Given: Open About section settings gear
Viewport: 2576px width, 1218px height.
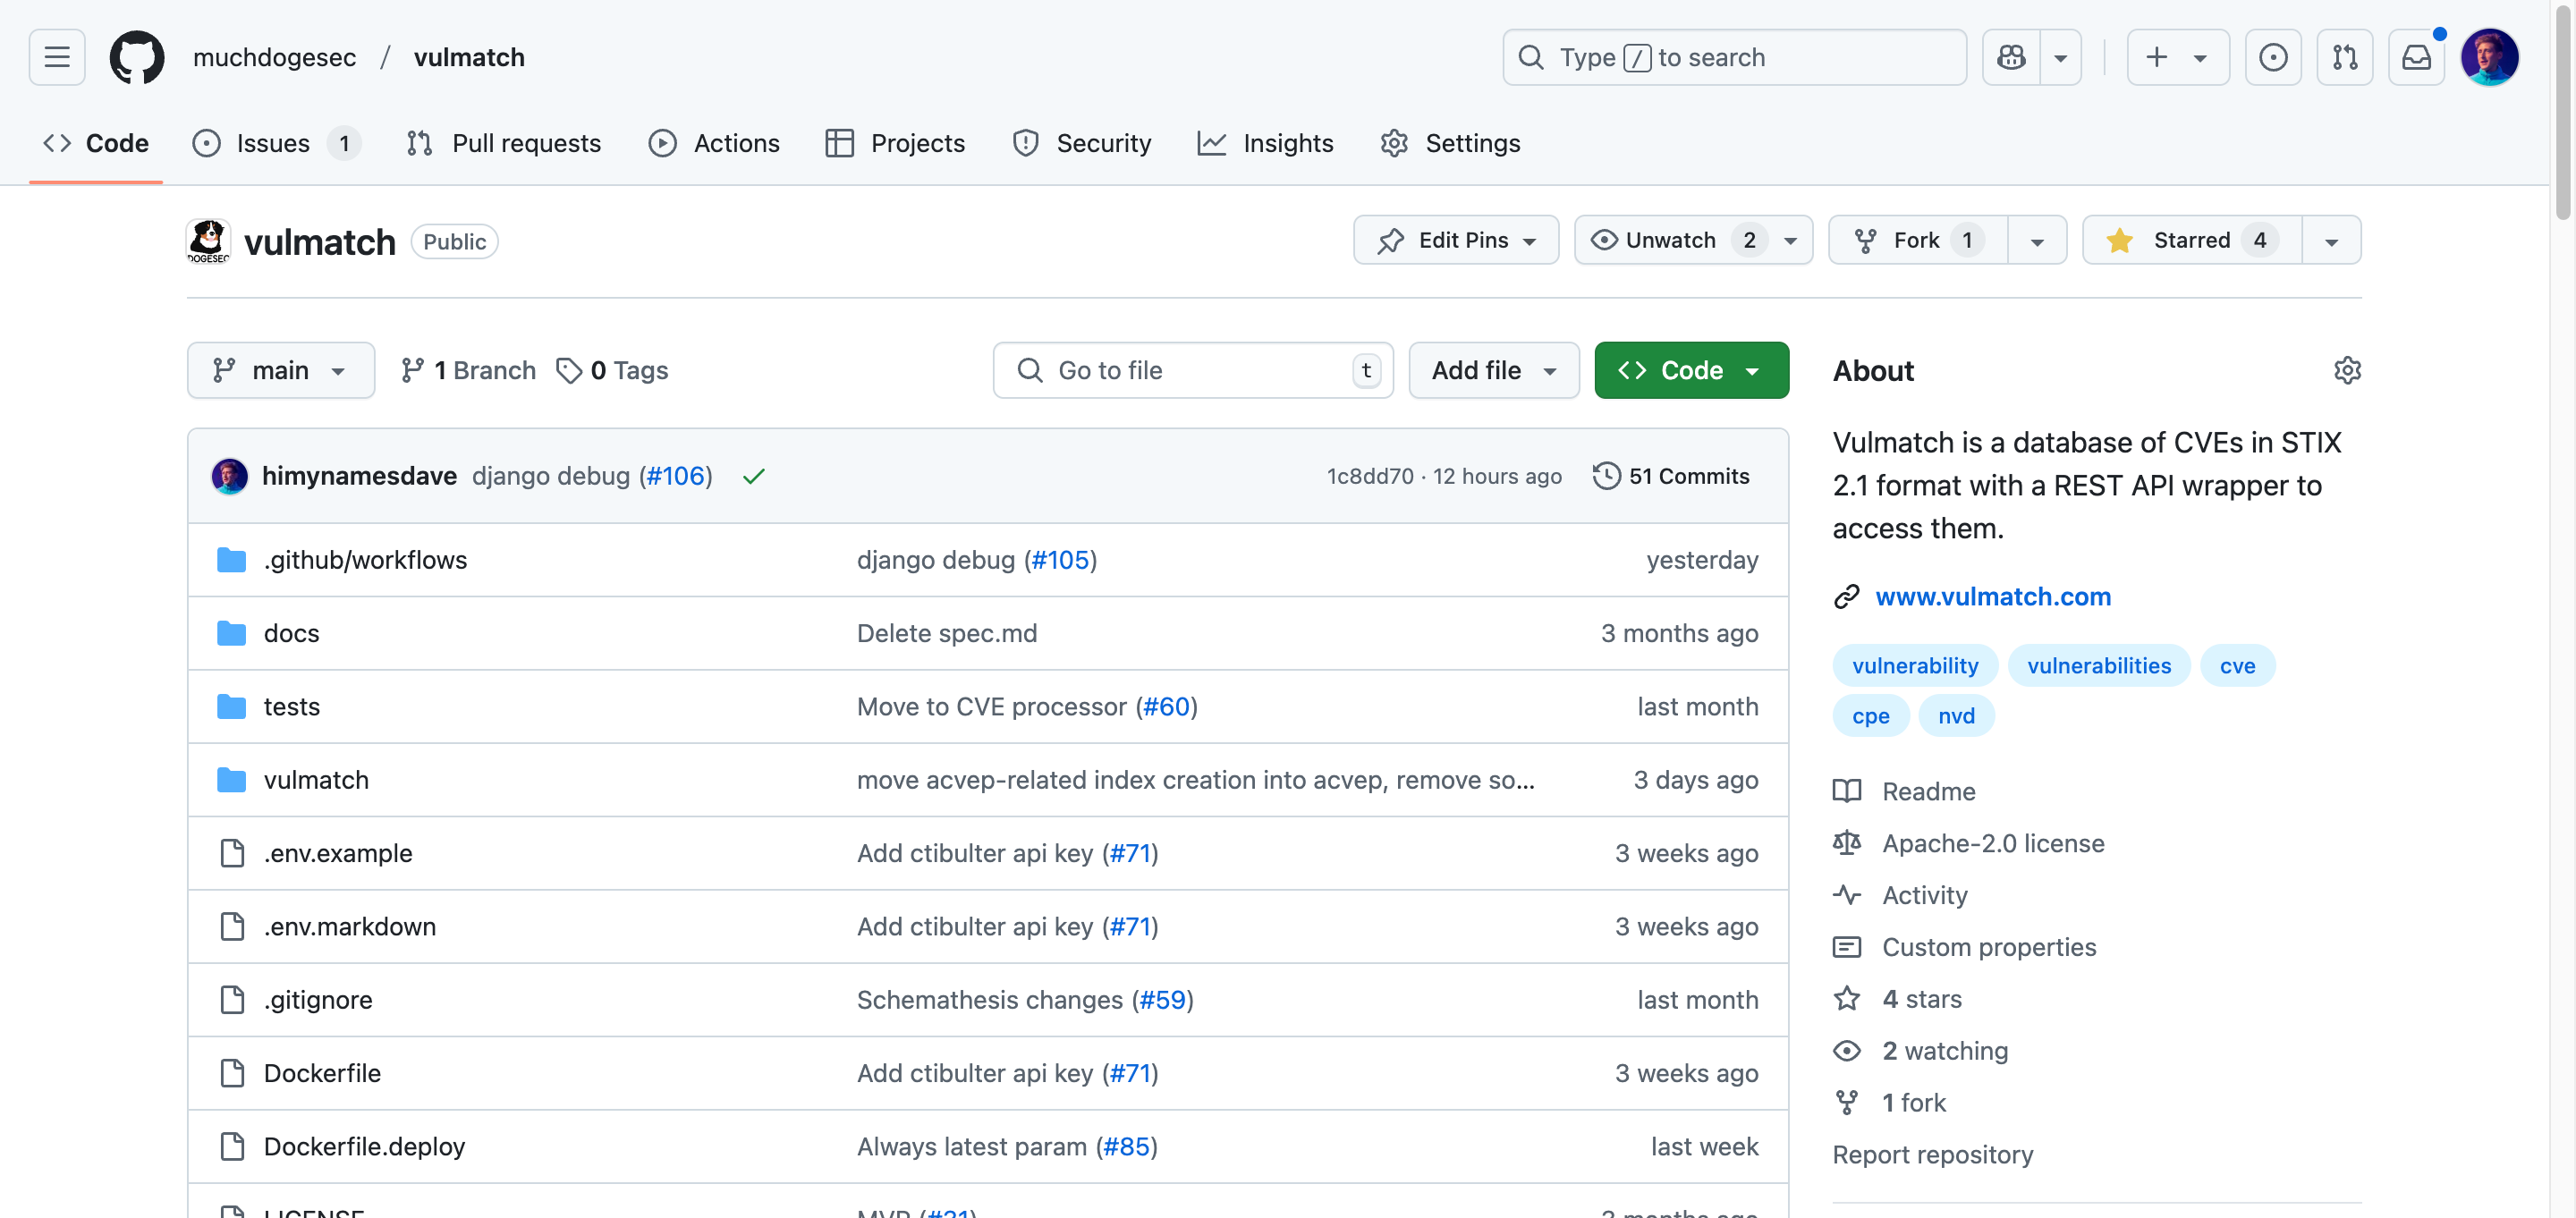Looking at the screenshot, I should click(2348, 370).
